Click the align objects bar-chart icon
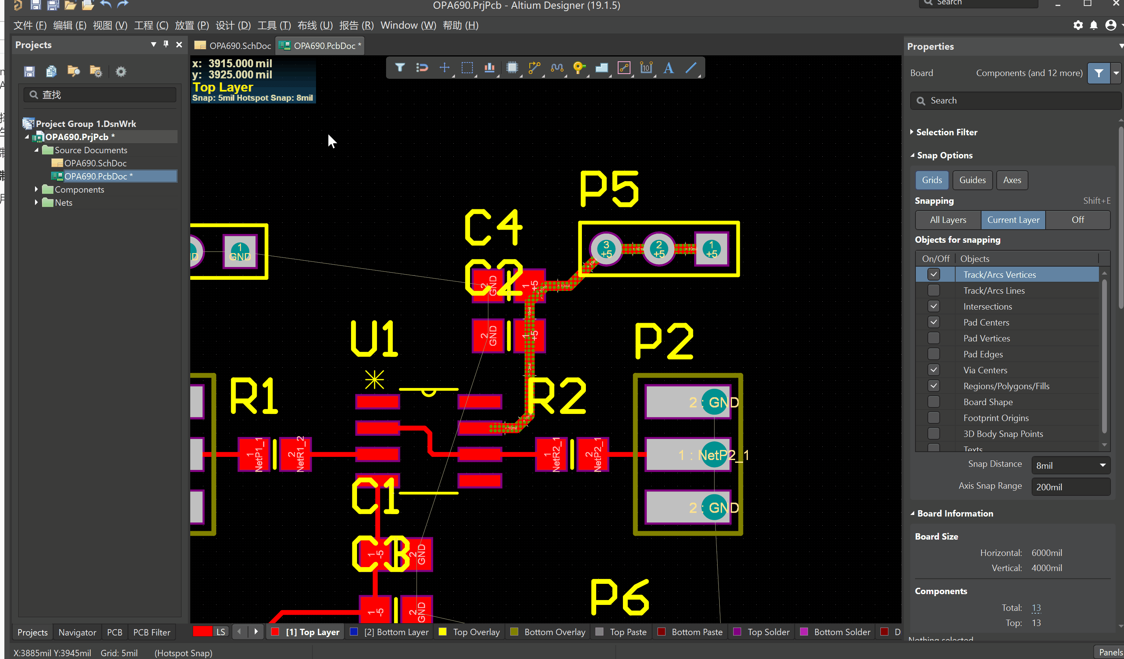 pos(489,68)
